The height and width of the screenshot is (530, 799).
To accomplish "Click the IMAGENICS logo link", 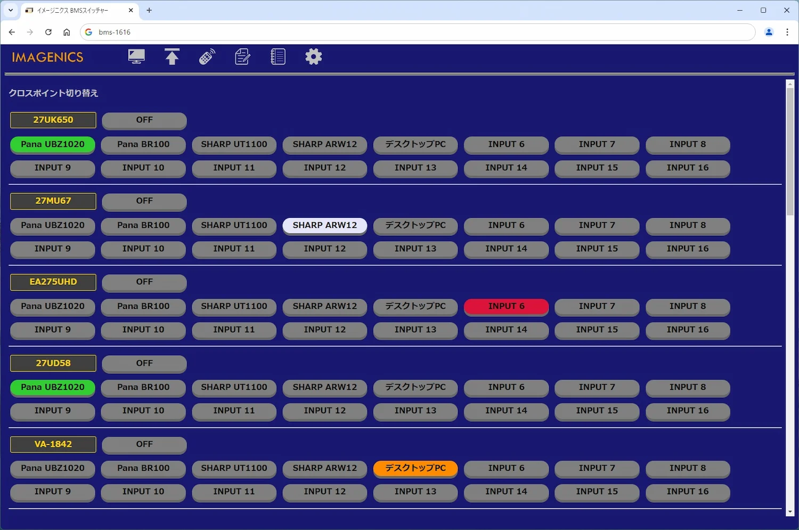I will (x=47, y=57).
